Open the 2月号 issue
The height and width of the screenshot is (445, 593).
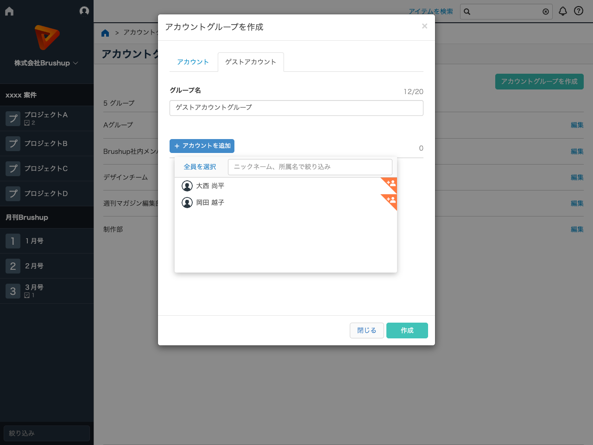[47, 266]
